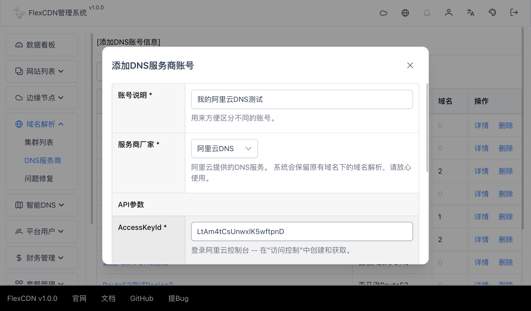The width and height of the screenshot is (531, 311).
Task: Click the logout icon in header
Action: 514,13
